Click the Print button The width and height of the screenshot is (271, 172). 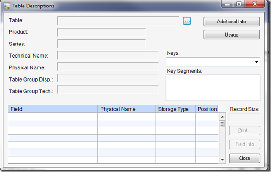245,130
